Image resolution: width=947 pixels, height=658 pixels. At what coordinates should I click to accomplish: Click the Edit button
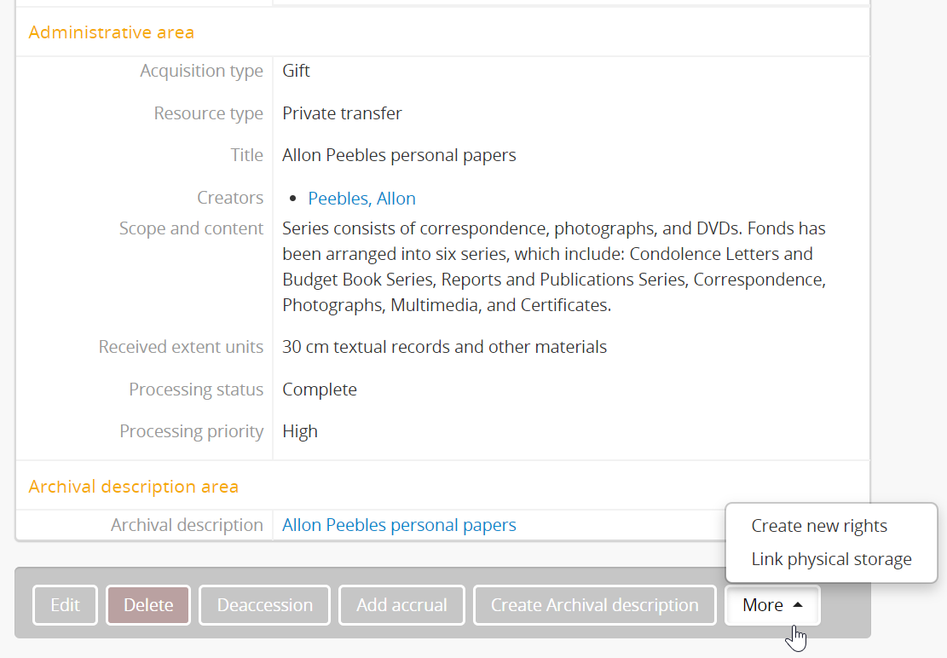[x=65, y=605]
